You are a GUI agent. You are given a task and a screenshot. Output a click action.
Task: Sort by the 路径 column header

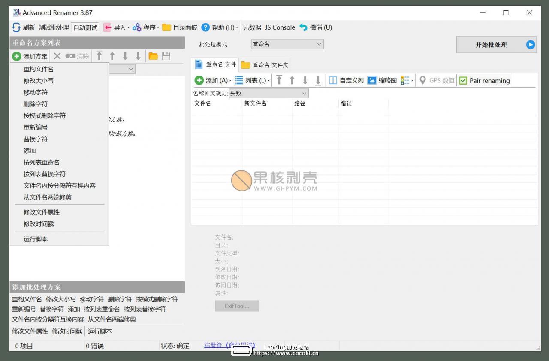point(316,103)
